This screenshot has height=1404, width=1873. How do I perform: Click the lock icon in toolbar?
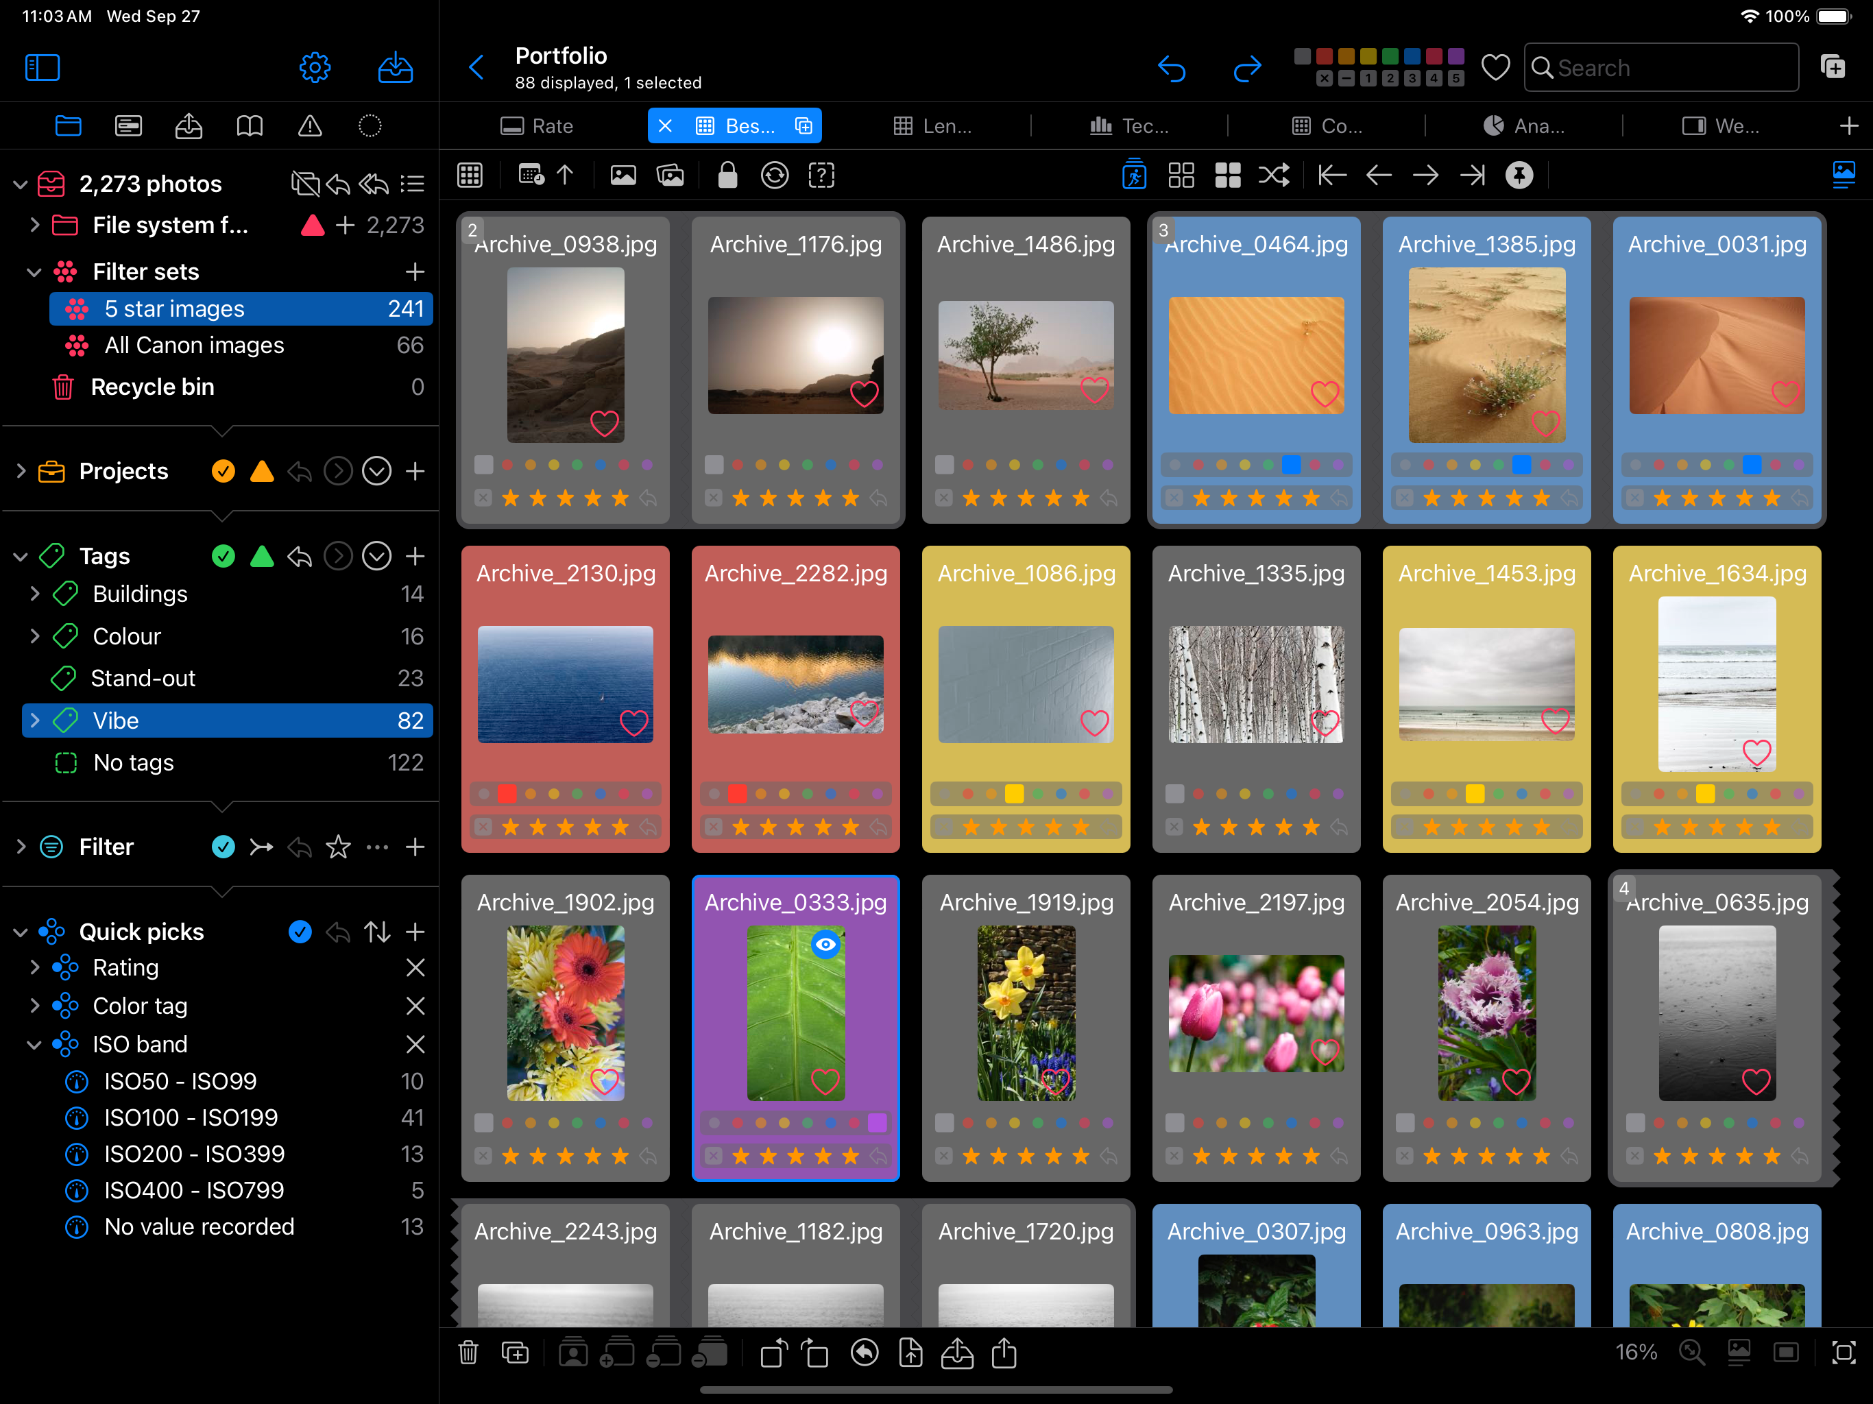pyautogui.click(x=727, y=175)
